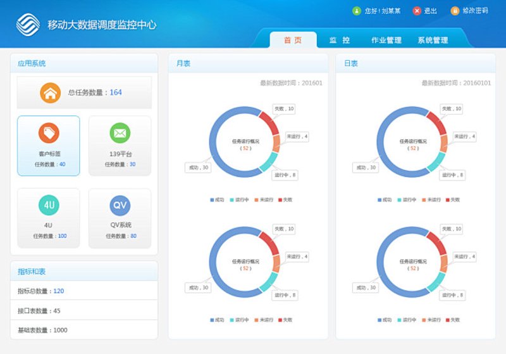The height and width of the screenshot is (354, 506).
Task: Click the China Mobile logo icon
Action: point(28,25)
